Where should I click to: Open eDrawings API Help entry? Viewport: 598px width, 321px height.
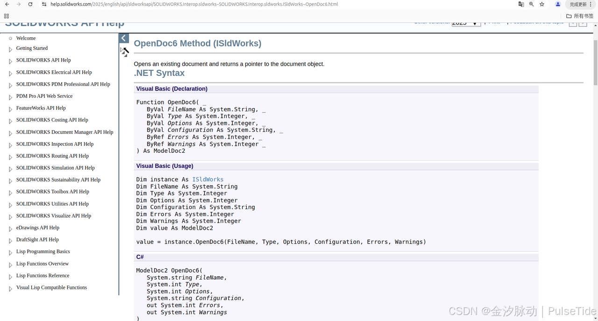click(x=38, y=228)
